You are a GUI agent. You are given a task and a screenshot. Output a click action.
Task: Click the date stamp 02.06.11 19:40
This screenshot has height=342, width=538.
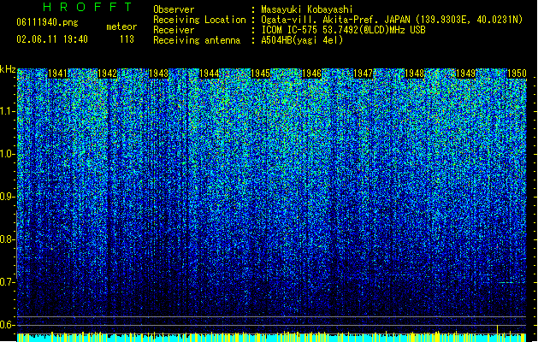[52, 39]
